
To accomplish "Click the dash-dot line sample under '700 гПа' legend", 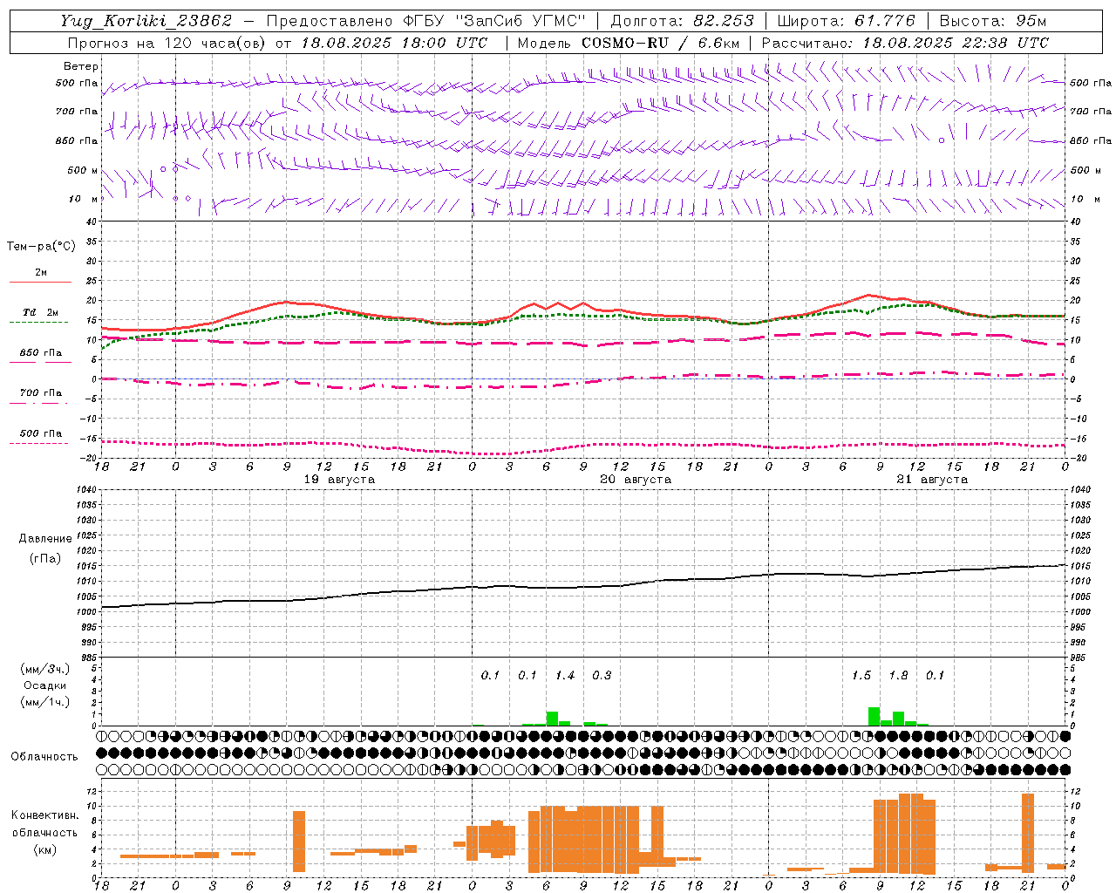I will pyautogui.click(x=39, y=403).
